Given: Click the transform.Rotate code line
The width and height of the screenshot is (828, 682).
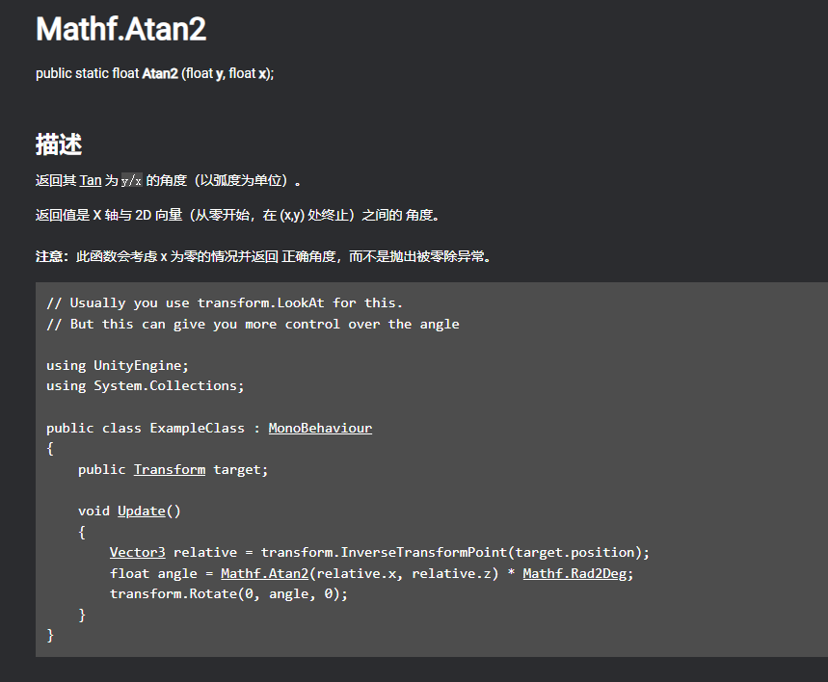Looking at the screenshot, I should [x=228, y=593].
